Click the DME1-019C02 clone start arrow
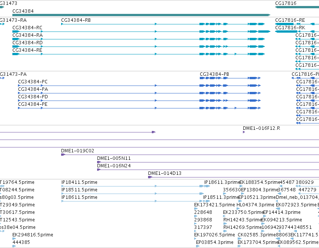Image resolution: width=319 pixels, height=248 pixels. [63, 155]
